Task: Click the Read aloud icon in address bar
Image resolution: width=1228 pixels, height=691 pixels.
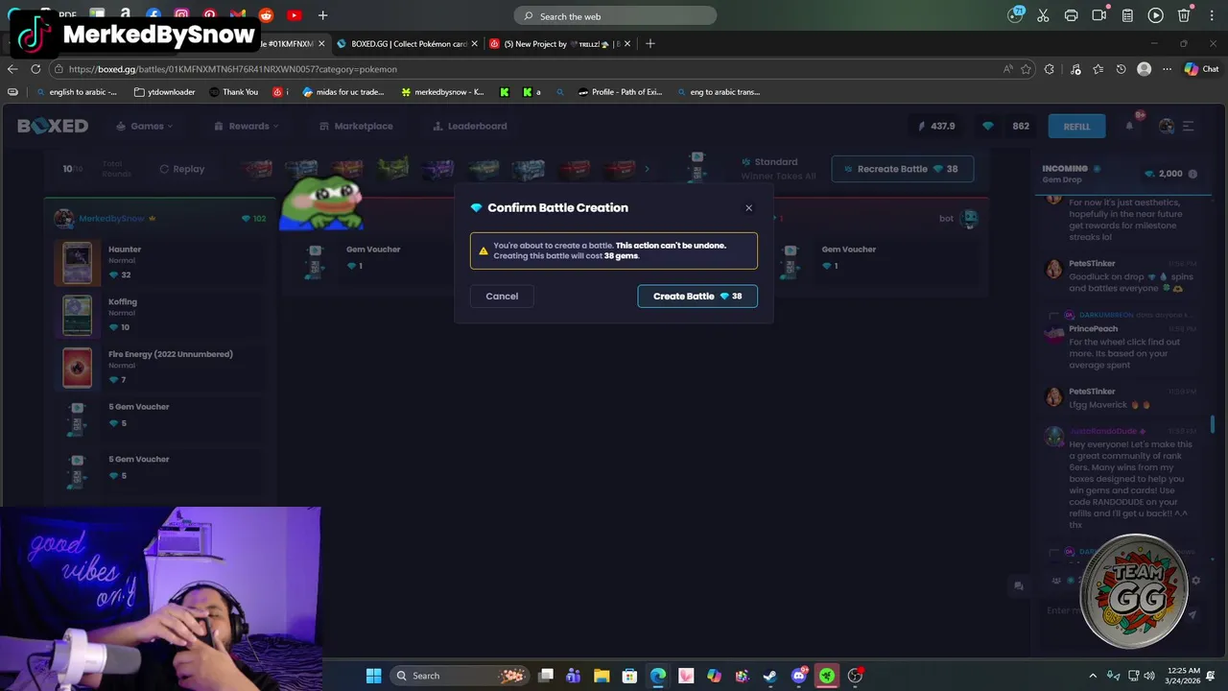Action: click(x=1007, y=69)
